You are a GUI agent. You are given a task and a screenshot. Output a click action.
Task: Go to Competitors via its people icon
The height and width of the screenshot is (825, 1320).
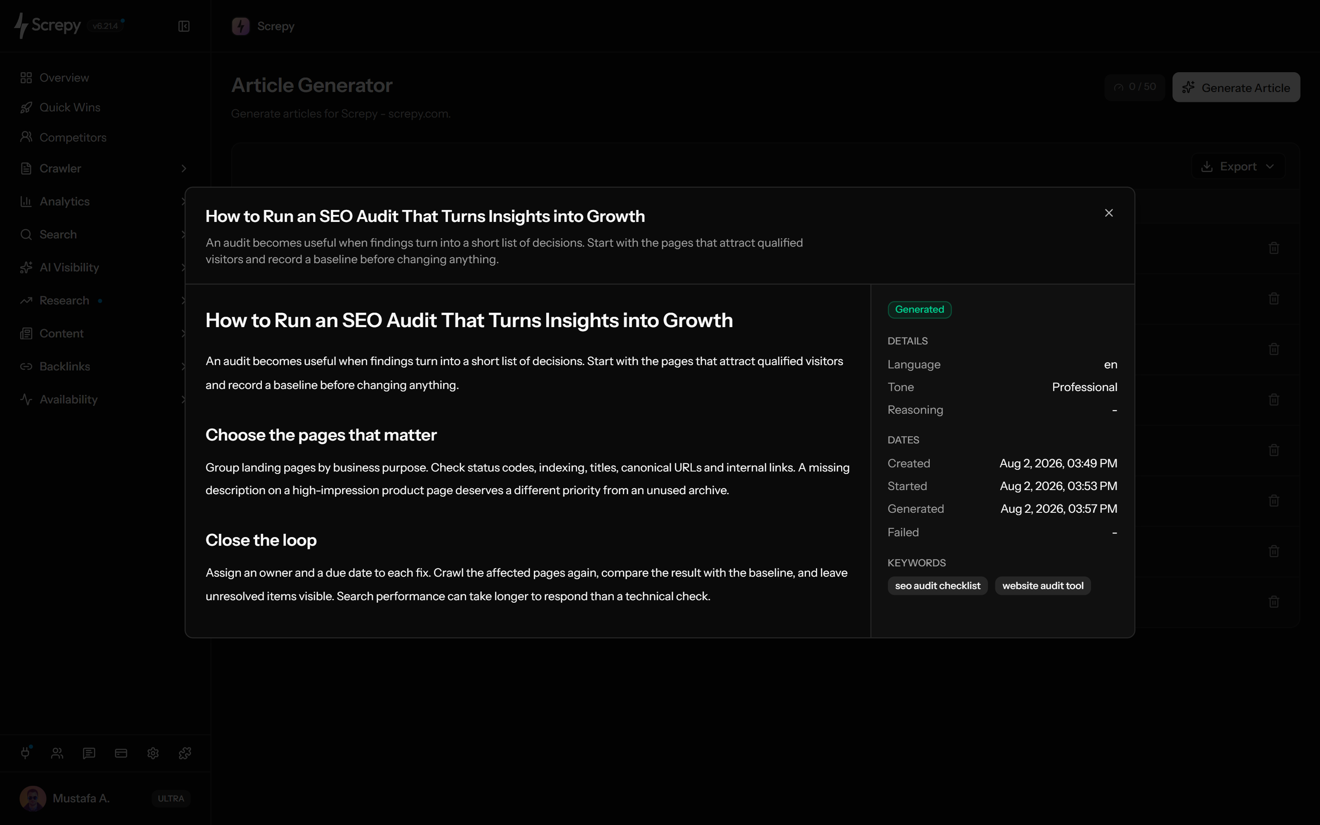tap(26, 137)
